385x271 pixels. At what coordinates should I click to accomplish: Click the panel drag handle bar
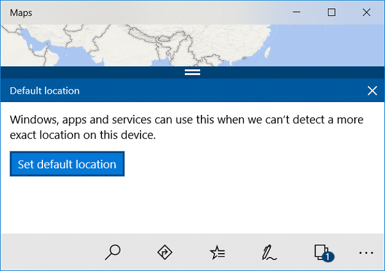point(193,72)
